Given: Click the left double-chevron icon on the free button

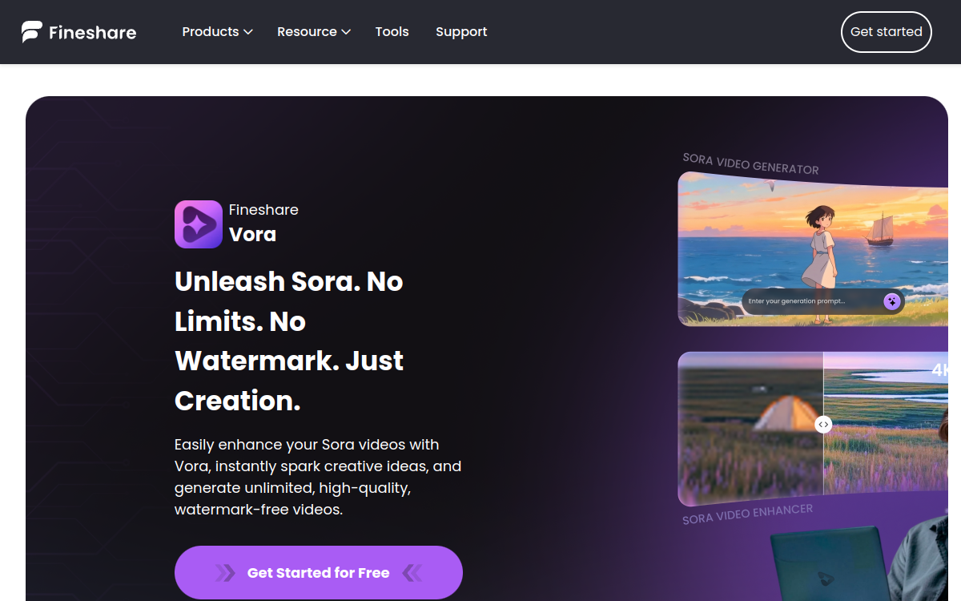Looking at the screenshot, I should [x=224, y=572].
